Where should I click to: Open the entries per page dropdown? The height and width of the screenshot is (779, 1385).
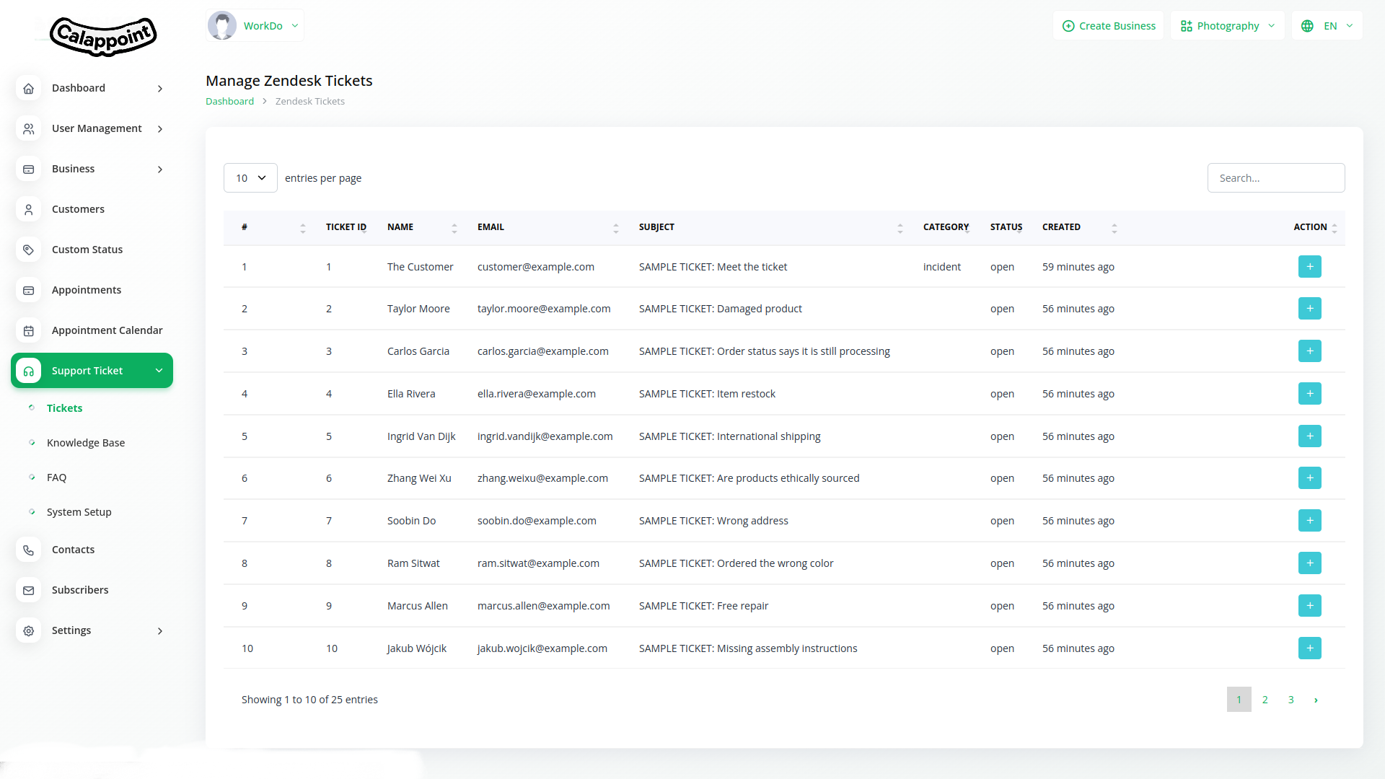(x=250, y=178)
